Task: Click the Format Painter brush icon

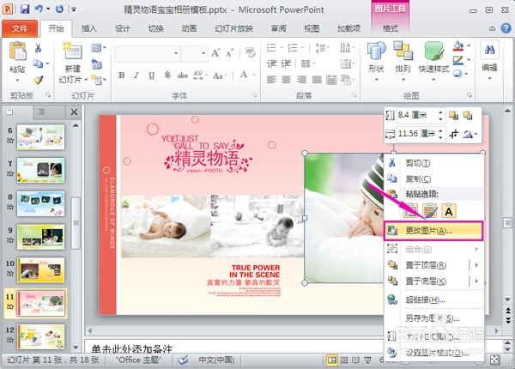Action: pos(39,80)
